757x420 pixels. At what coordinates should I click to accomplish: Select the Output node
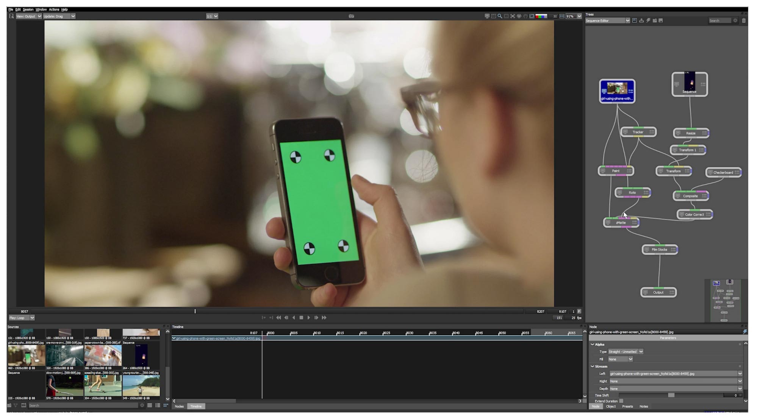pyautogui.click(x=658, y=292)
